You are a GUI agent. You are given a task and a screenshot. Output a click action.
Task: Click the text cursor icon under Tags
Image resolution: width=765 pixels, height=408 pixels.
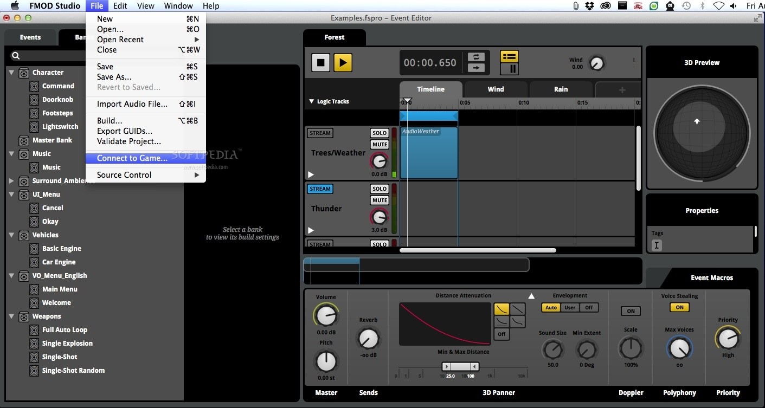coord(657,245)
